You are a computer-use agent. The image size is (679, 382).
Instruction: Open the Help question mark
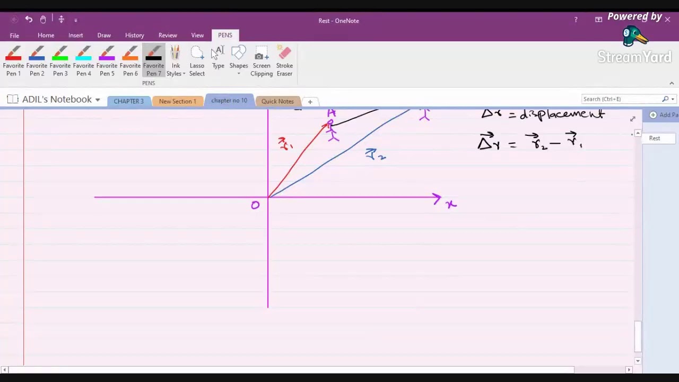tap(576, 20)
